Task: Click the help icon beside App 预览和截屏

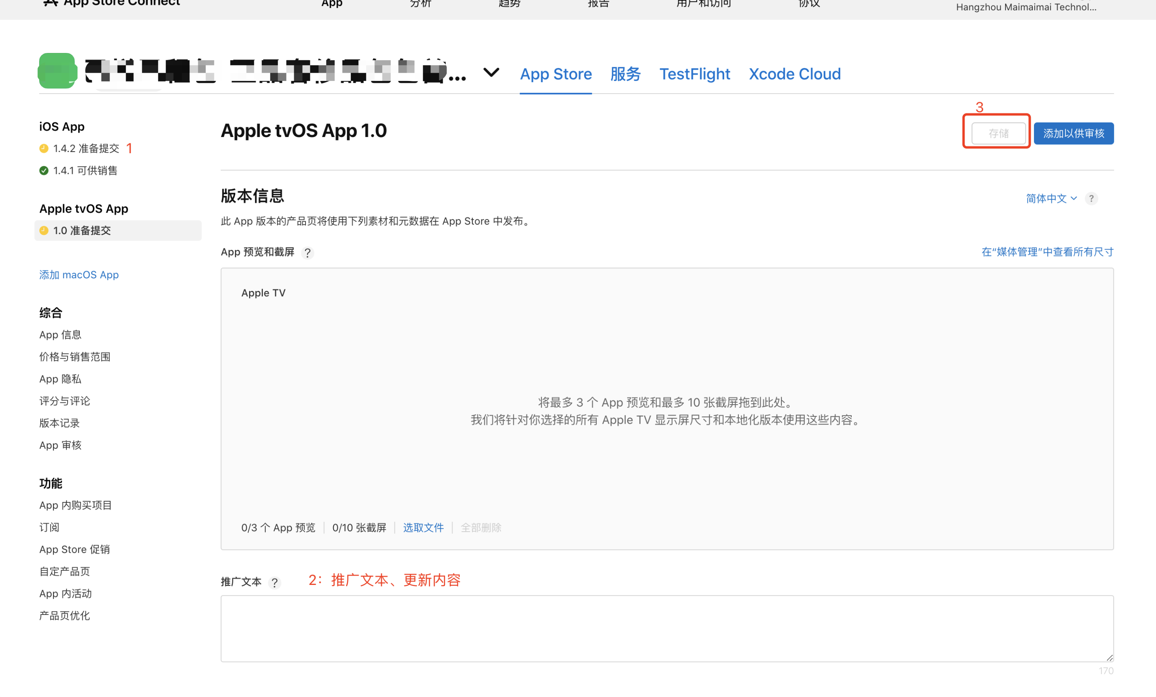Action: pos(307,253)
